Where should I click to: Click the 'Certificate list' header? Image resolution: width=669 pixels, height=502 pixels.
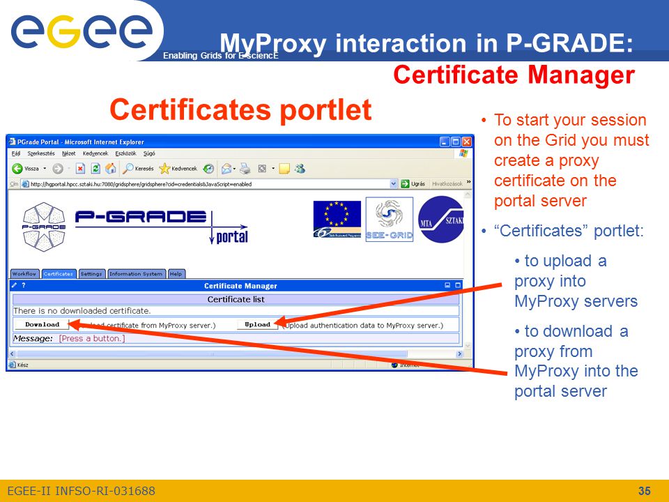click(236, 299)
